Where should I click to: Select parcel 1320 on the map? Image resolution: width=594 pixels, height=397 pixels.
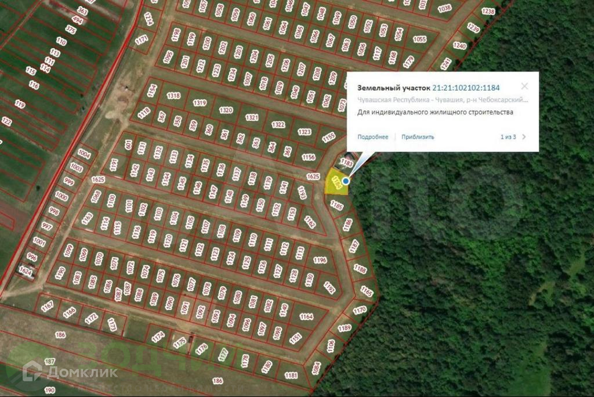[226, 110]
